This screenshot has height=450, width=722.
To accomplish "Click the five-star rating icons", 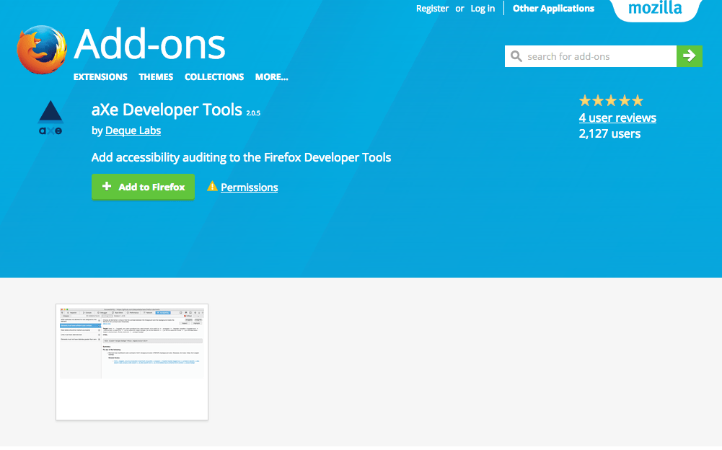I will click(x=611, y=100).
